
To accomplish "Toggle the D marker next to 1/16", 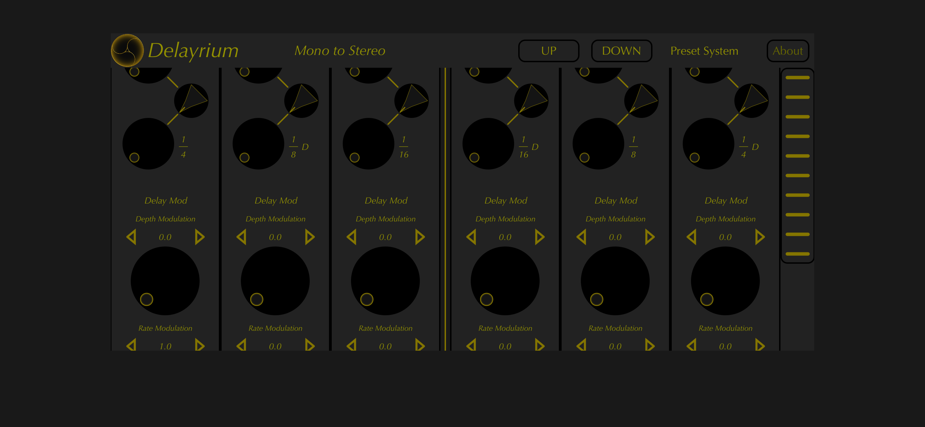I will pos(535,147).
